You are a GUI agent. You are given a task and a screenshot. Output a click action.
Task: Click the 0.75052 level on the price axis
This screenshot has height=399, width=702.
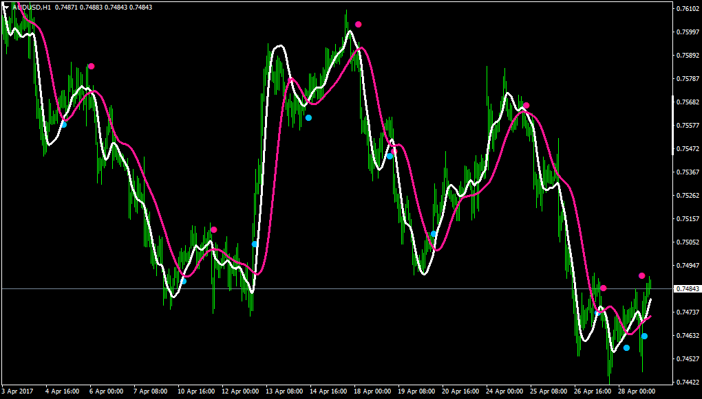click(x=688, y=242)
